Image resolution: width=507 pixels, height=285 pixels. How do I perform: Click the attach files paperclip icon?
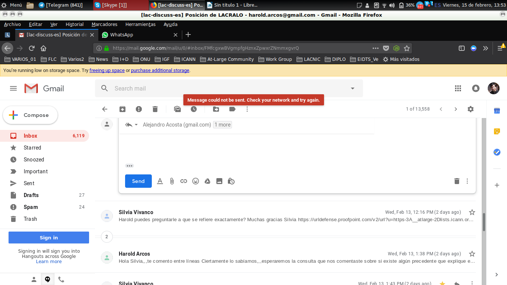172,181
